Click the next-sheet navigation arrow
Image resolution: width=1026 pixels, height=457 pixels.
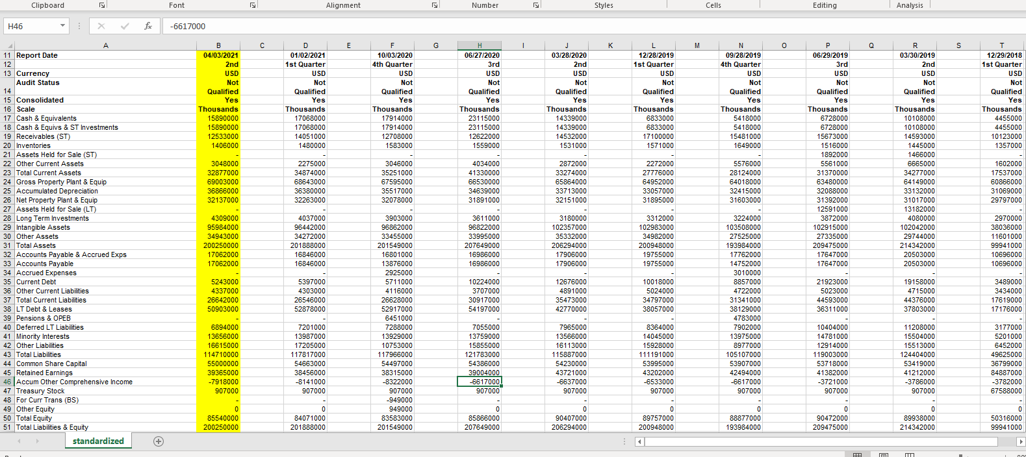coord(37,441)
